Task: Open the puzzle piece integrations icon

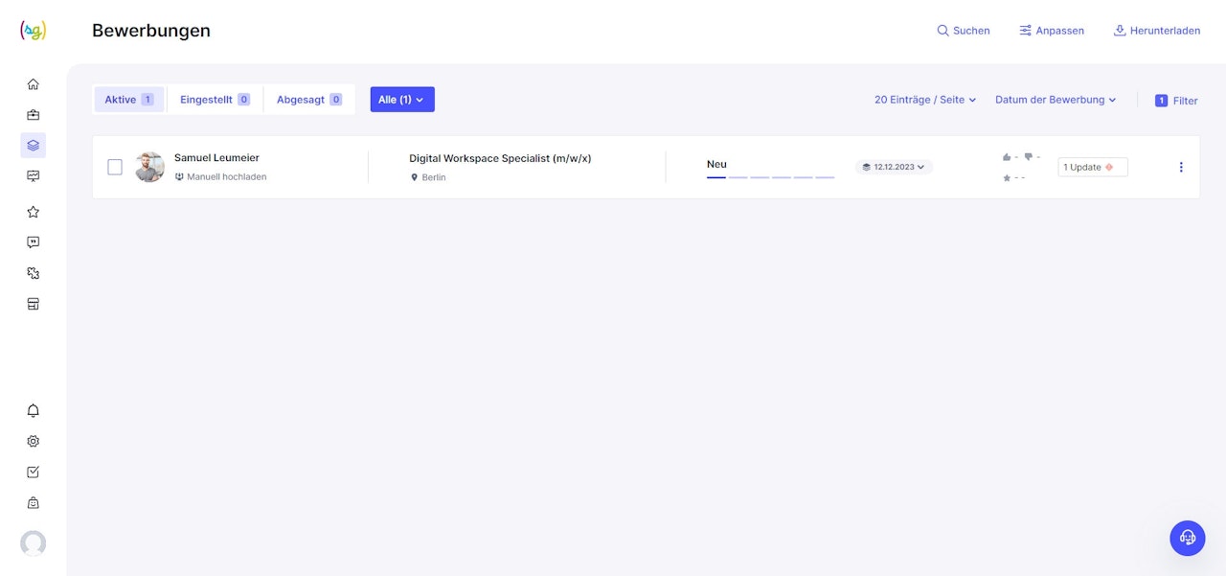Action: pos(34,273)
